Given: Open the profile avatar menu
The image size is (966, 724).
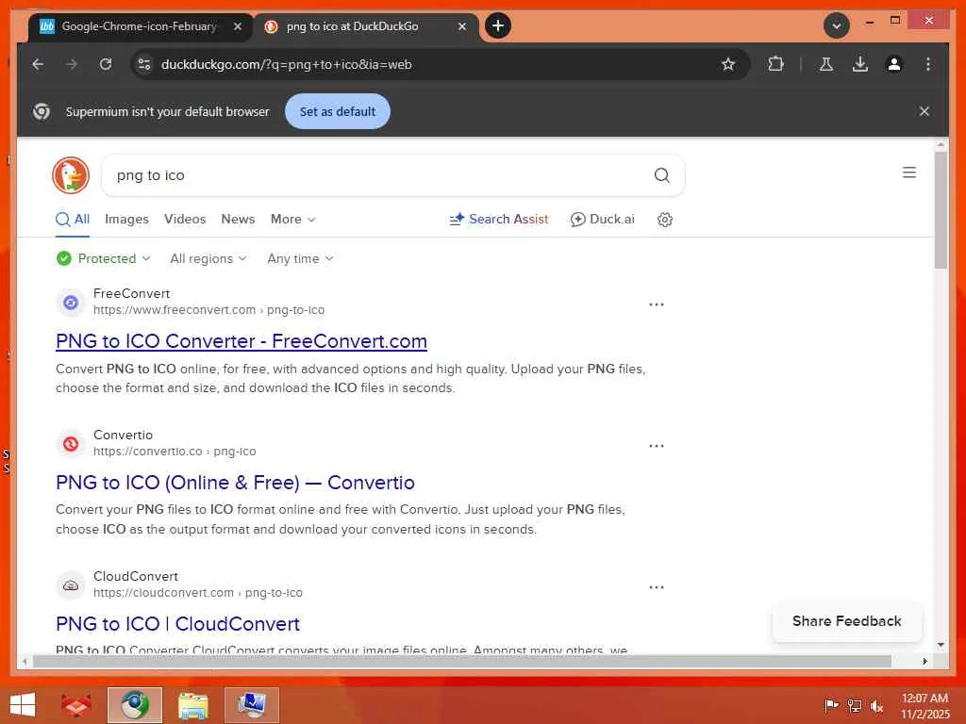Looking at the screenshot, I should coord(894,64).
